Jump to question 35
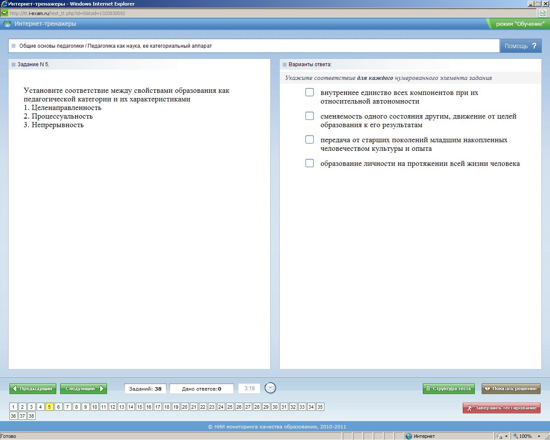Image resolution: width=550 pixels, height=440 pixels. point(320,407)
